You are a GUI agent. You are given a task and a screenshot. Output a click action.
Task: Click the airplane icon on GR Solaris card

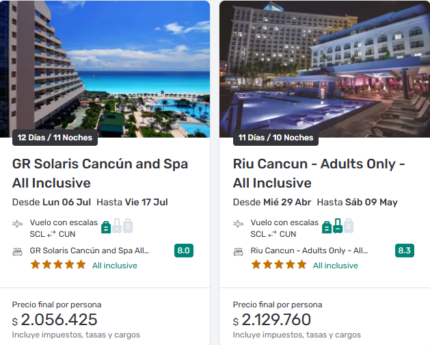[x=18, y=224]
